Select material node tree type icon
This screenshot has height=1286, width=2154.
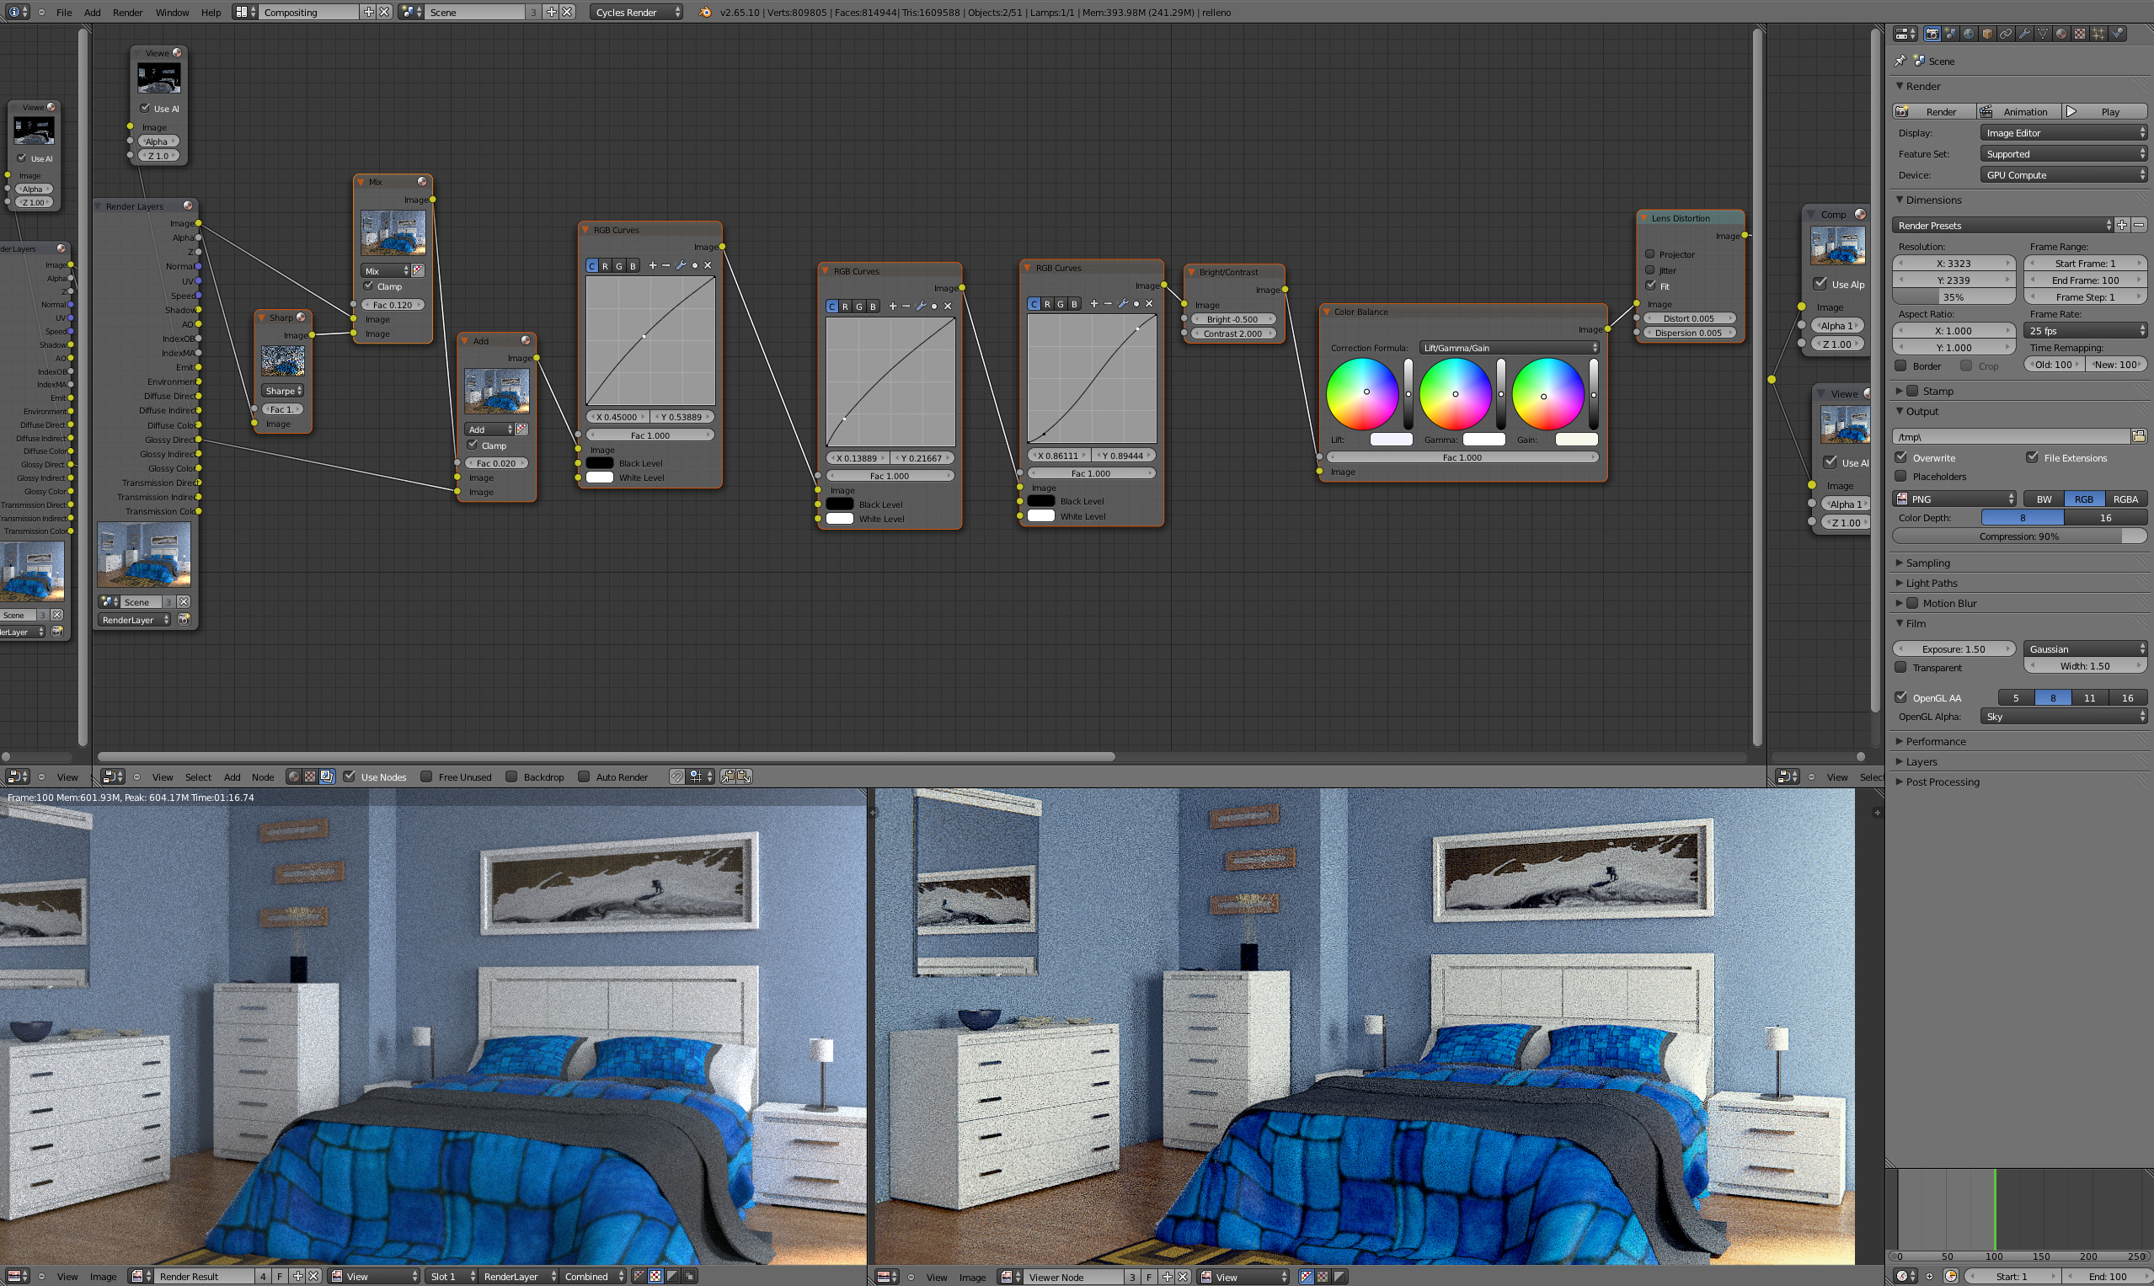coord(294,776)
